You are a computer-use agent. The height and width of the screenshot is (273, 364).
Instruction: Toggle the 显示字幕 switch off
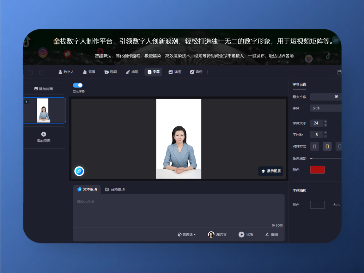coord(77,85)
